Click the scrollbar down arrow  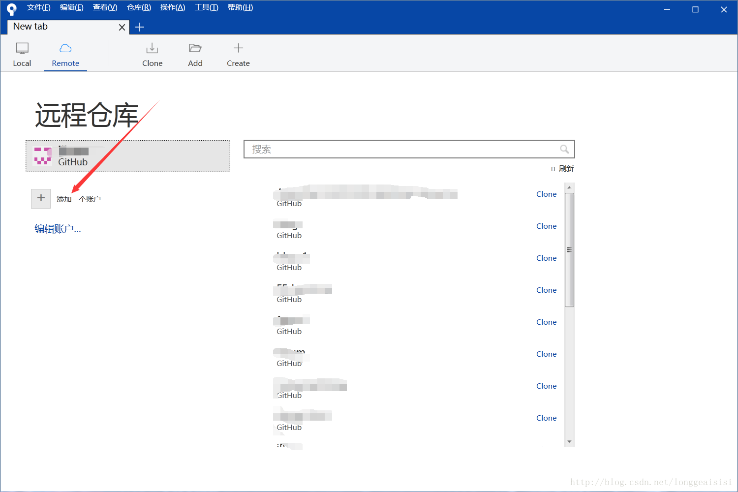(569, 442)
